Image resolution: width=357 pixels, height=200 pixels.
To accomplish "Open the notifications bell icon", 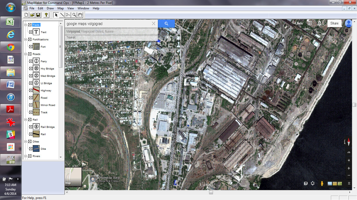I will tap(319, 23).
